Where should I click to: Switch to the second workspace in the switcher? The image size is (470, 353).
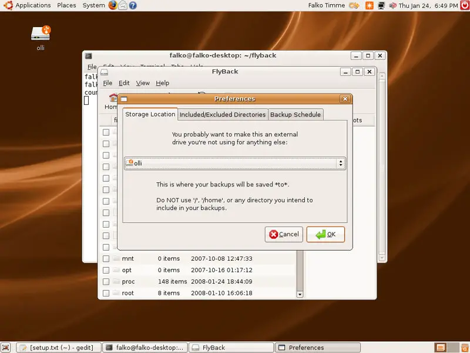pos(452,348)
